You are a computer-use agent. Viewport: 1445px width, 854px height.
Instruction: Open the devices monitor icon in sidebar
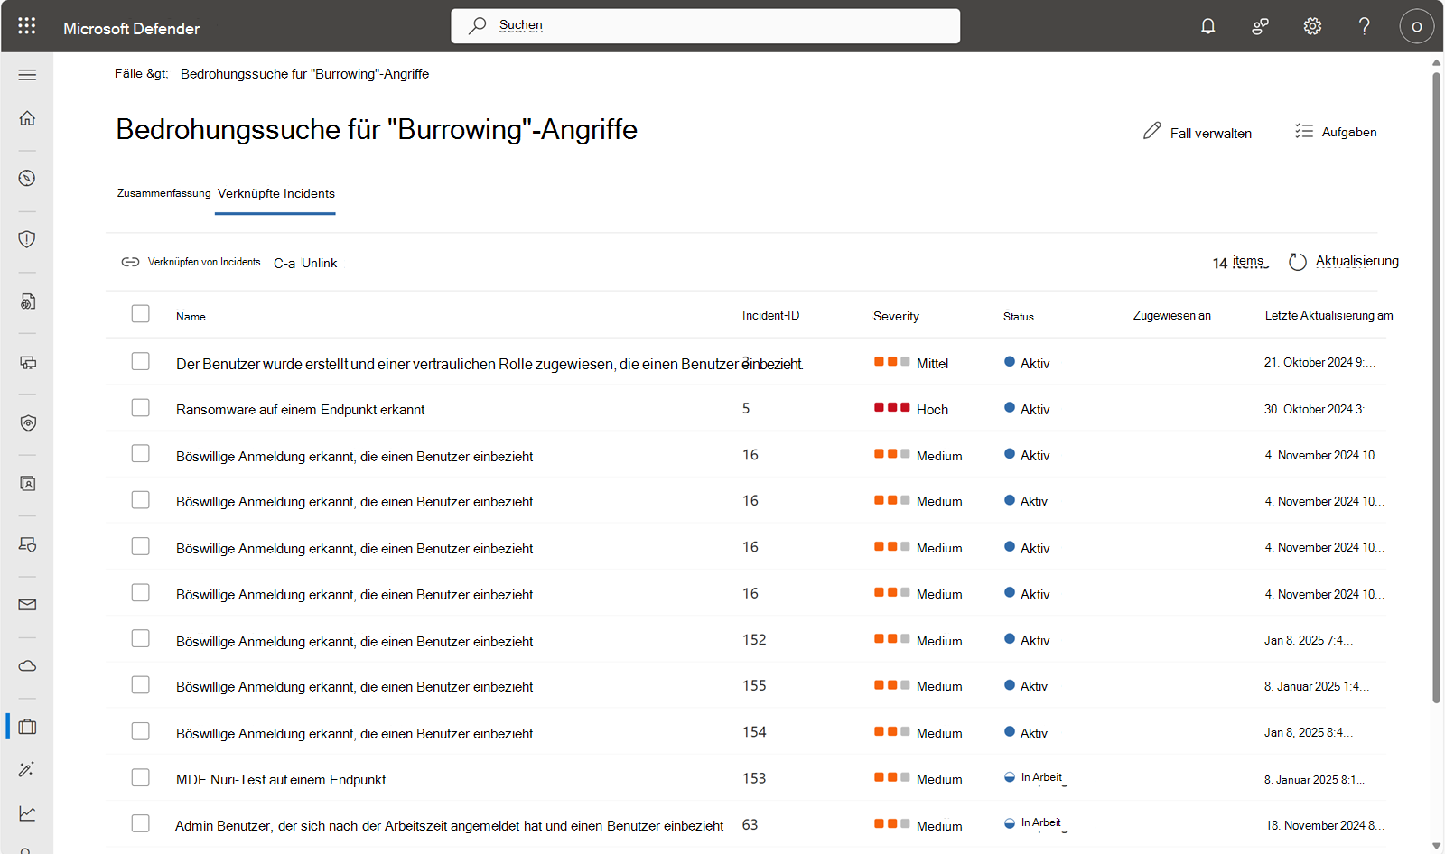coord(27,362)
